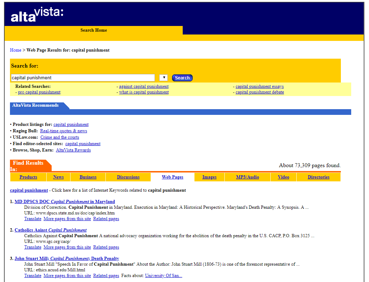Click URL text 'www.dpscs.state.md.us/doc/cap/index.htm'
Image resolution: width=369 pixels, height=282 pixels.
coord(75,213)
